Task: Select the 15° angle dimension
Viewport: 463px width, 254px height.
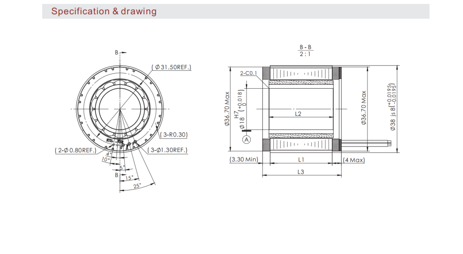Action: [129, 178]
